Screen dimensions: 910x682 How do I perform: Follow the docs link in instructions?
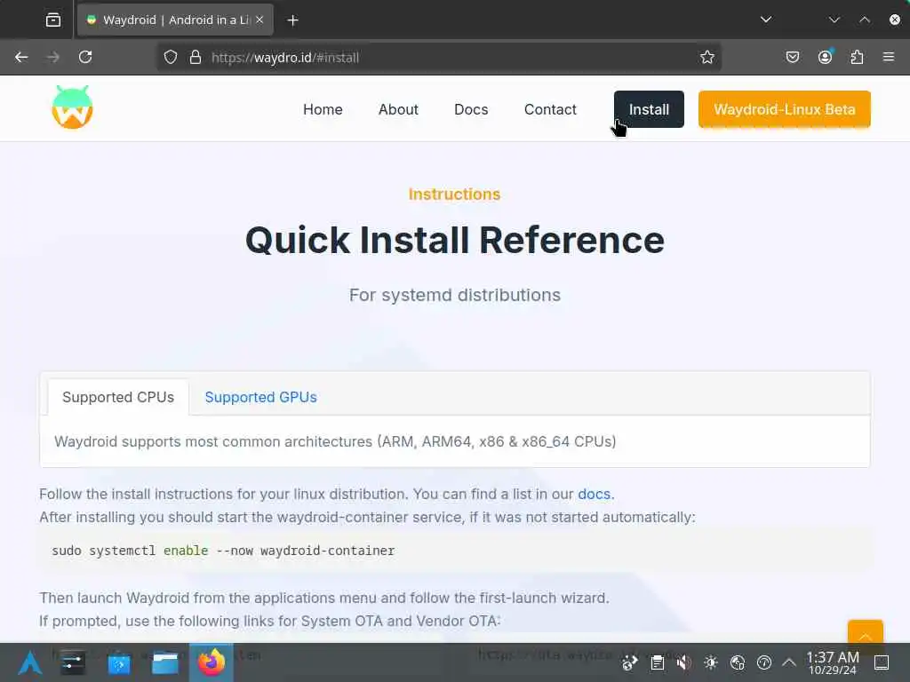pyautogui.click(x=594, y=494)
